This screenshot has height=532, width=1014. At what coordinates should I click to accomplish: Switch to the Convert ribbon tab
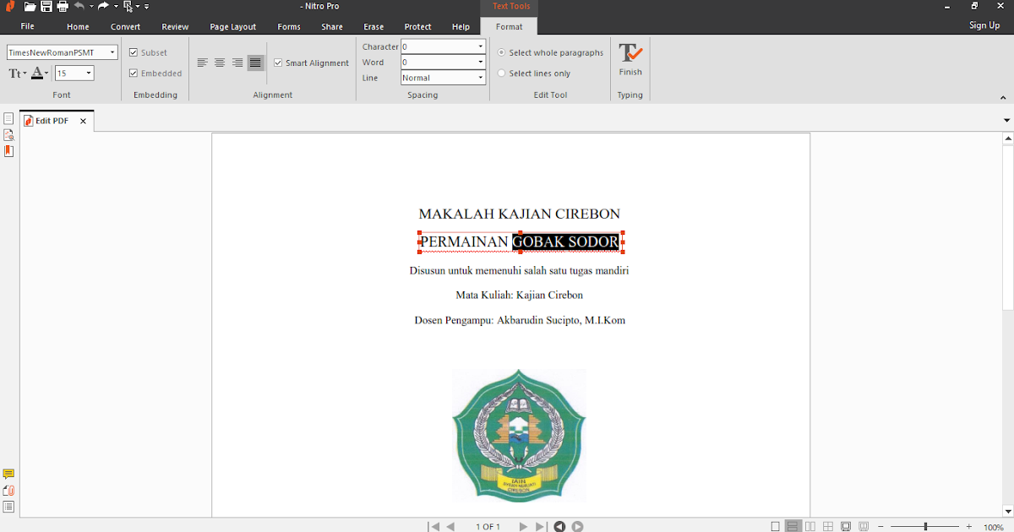(x=126, y=26)
